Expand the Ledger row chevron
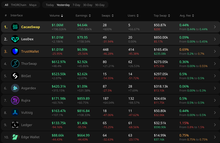The image size is (220, 143). [215, 125]
